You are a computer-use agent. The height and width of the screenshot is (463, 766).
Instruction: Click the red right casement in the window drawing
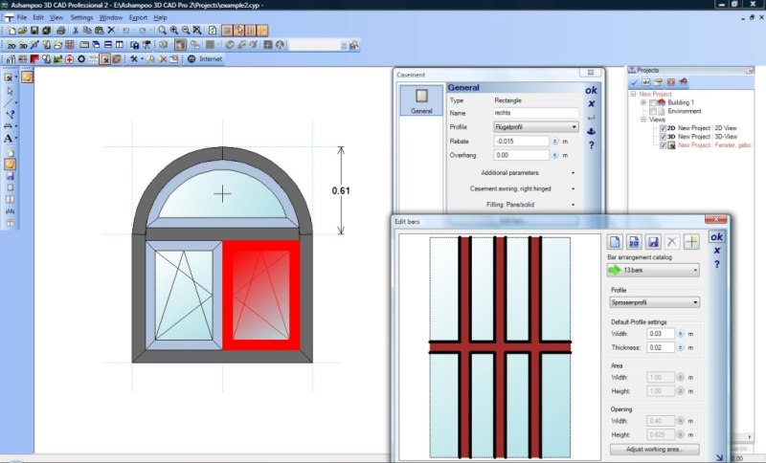pyautogui.click(x=260, y=295)
